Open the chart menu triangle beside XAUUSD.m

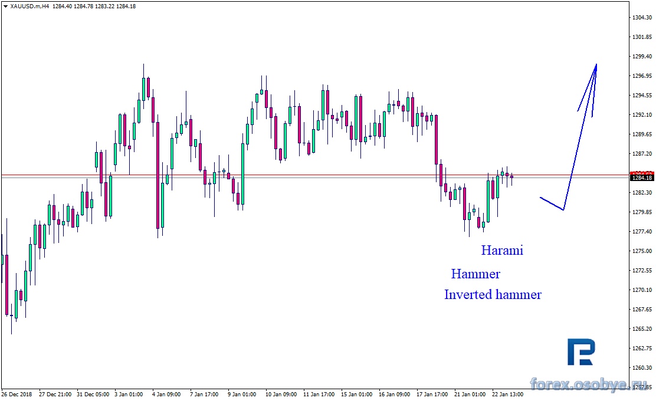coord(5,6)
